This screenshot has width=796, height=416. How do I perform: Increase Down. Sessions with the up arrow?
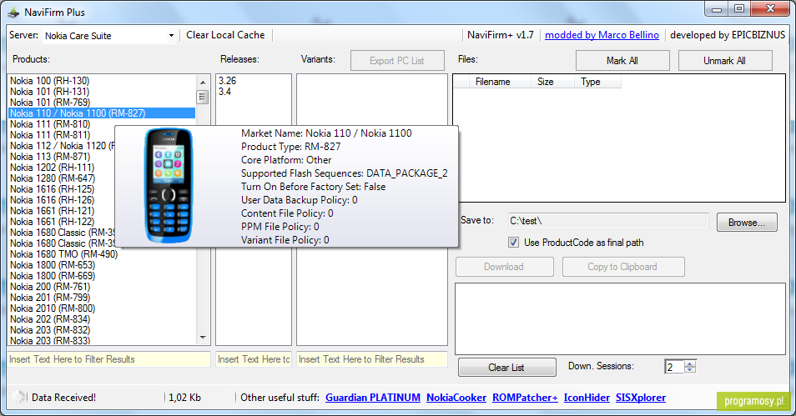pos(689,363)
